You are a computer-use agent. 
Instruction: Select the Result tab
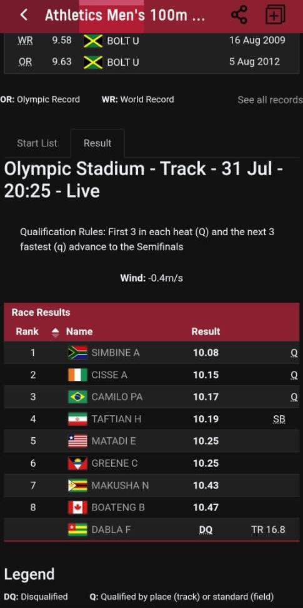pos(97,143)
